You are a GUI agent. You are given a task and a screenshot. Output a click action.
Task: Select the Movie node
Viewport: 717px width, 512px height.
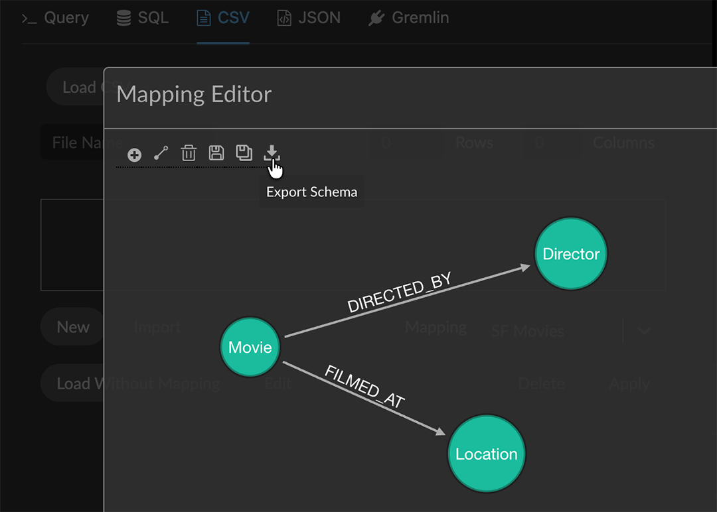point(250,346)
